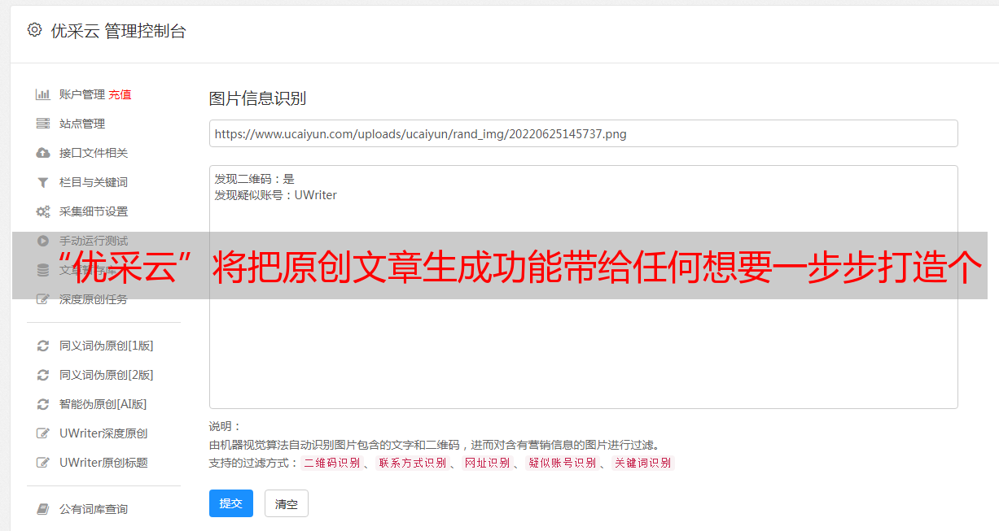Image resolution: width=999 pixels, height=531 pixels.
Task: Open the 账户管理 bar chart icon
Action: click(43, 94)
